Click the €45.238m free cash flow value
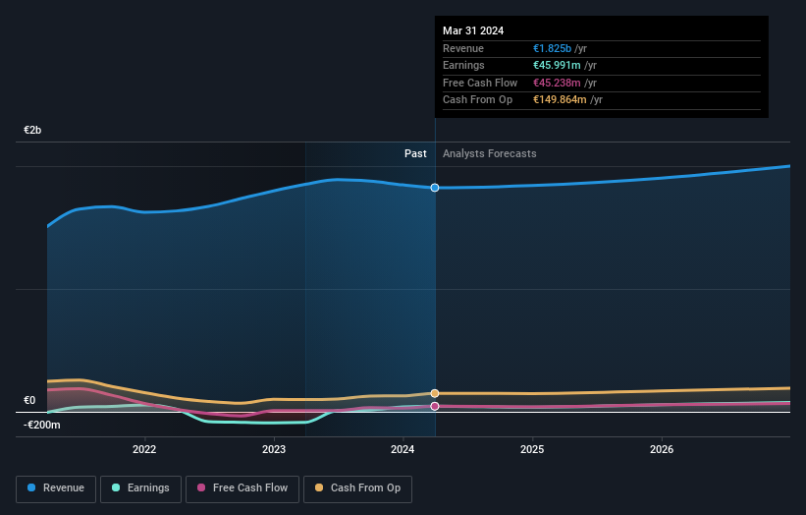Viewport: 806px width, 515px height. pyautogui.click(x=557, y=83)
